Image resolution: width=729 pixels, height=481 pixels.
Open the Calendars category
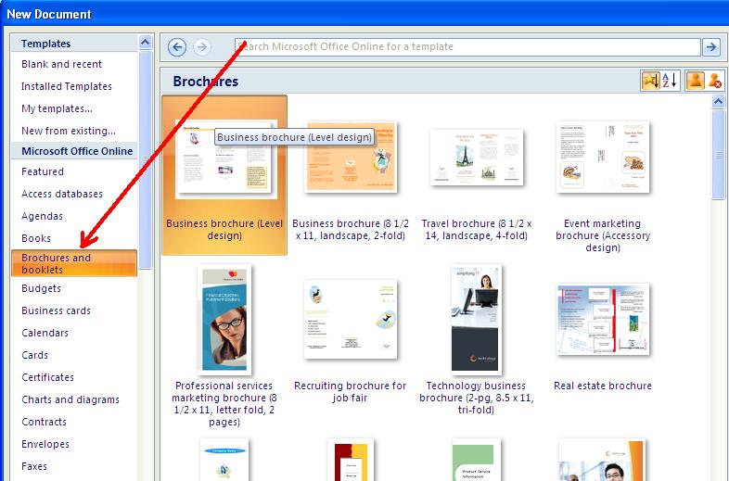[45, 334]
